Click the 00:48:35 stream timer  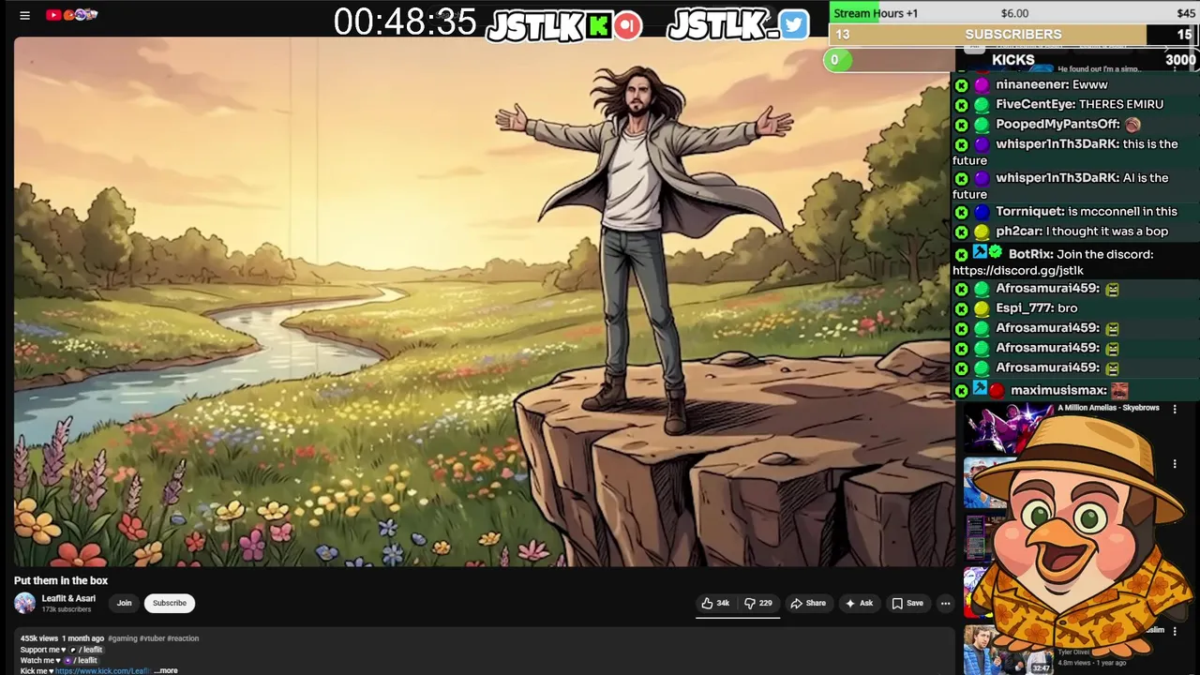click(405, 22)
